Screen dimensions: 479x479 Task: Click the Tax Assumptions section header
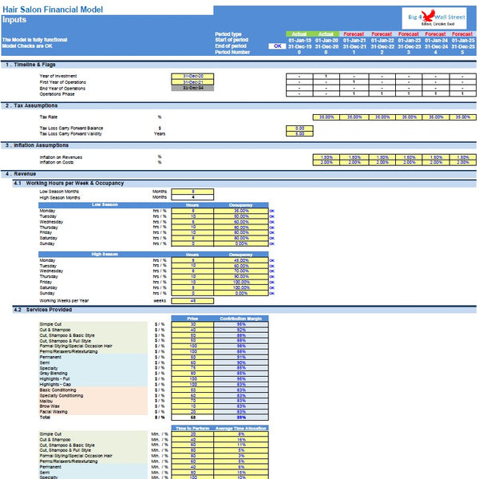(32, 105)
